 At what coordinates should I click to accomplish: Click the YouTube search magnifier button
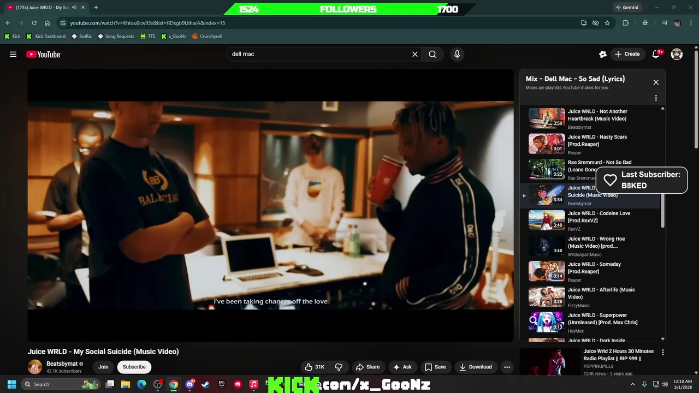pos(433,54)
